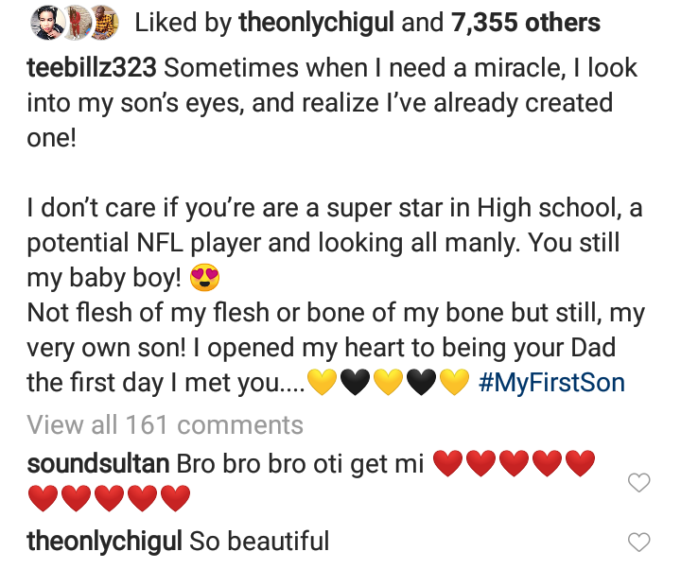The width and height of the screenshot is (681, 569).
Task: Open theonlychigul's profile from the 'So beautiful' comment
Action: tap(104, 542)
